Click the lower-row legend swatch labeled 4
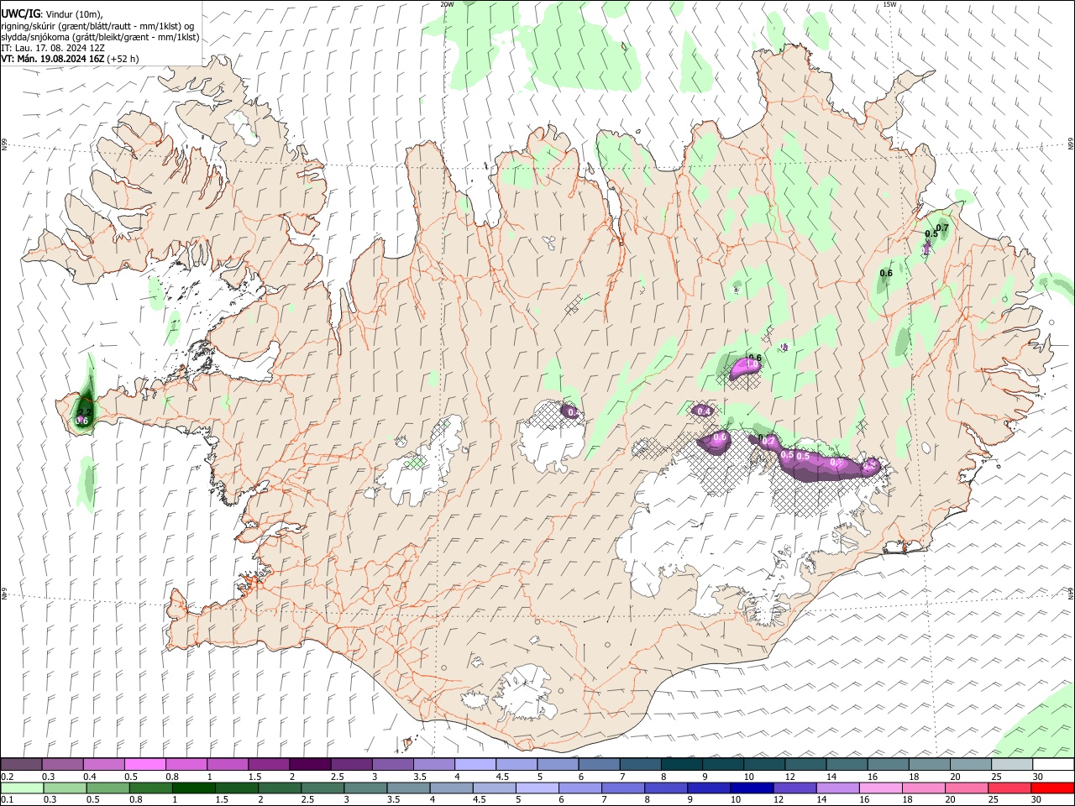The width and height of the screenshot is (1075, 806). (451, 788)
